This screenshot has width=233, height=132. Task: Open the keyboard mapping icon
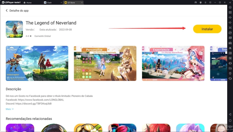[x=230, y=12]
